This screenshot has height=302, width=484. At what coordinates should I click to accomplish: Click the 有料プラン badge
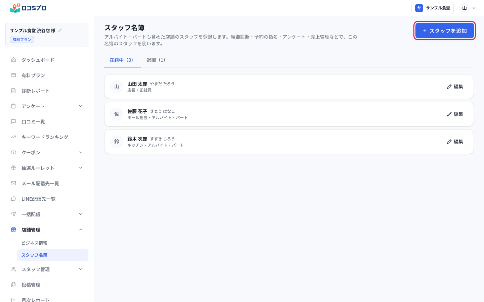coord(22,40)
